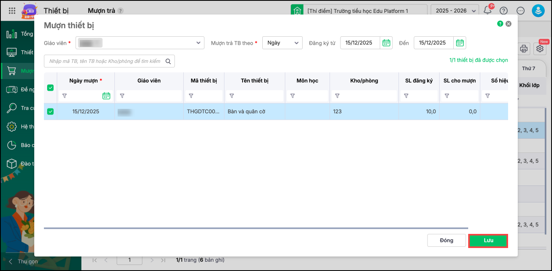Viewport: 552px width, 271px height.
Task: Uncheck the Bàn và quân cờ row
Action: pos(50,111)
